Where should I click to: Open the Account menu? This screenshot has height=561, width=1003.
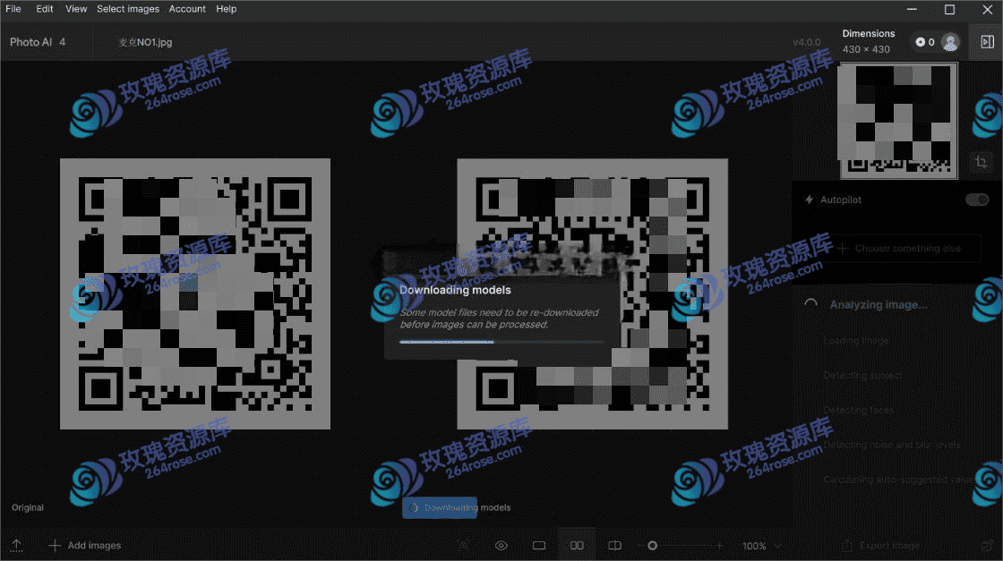pos(187,9)
